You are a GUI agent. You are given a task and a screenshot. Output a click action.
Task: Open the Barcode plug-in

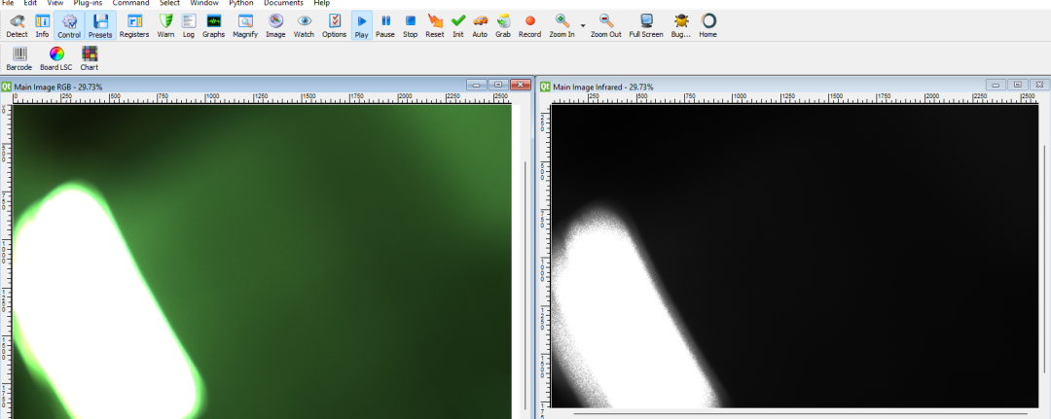coord(19,59)
